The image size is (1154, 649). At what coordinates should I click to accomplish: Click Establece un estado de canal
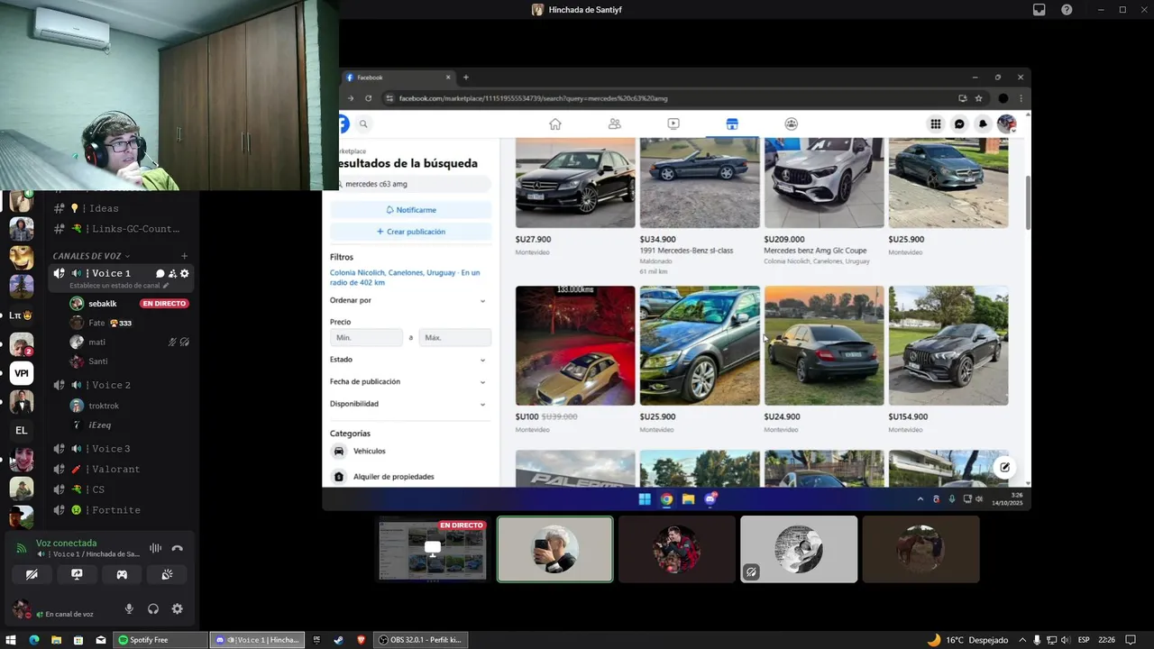pos(119,286)
